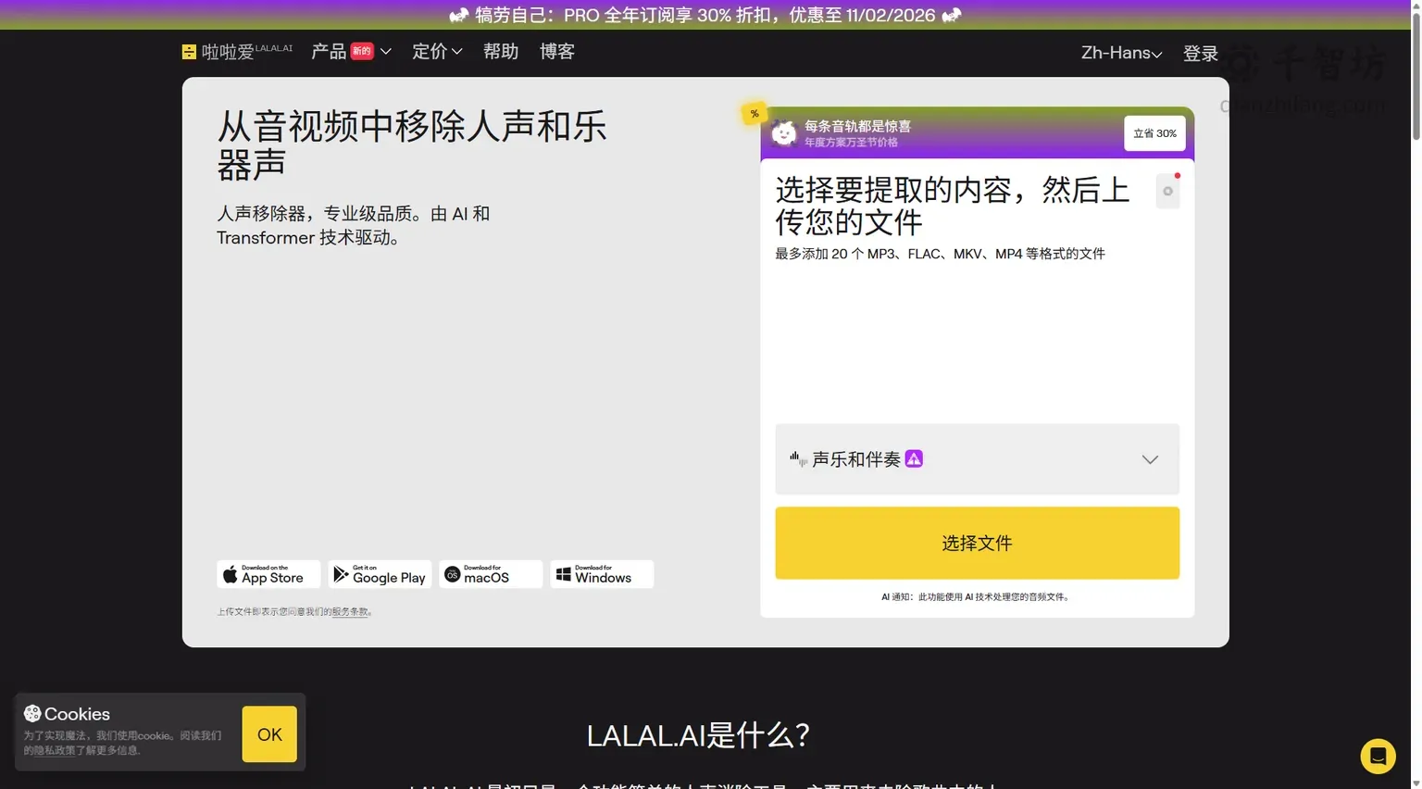
Task: Open the 帮助 help page
Action: 501,52
